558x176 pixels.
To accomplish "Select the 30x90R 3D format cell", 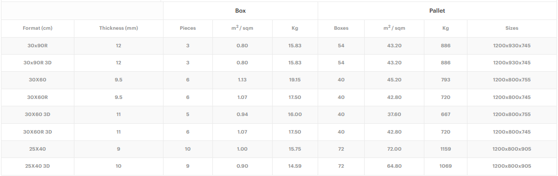I will point(38,63).
